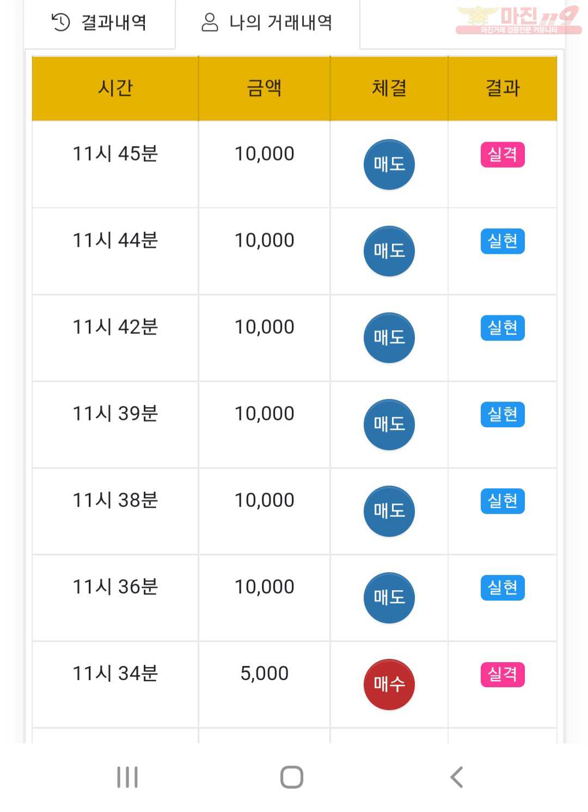Click the 금액 column header

coord(265,88)
